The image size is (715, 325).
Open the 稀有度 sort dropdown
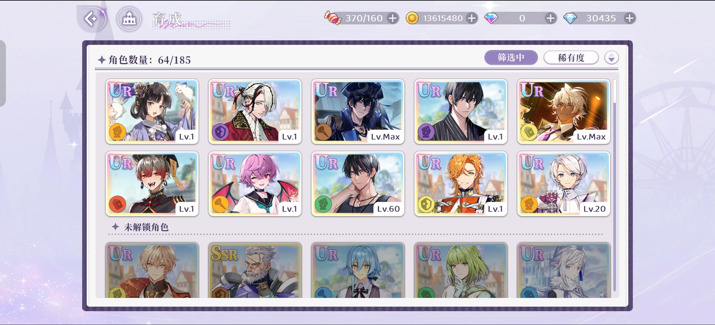tap(571, 57)
